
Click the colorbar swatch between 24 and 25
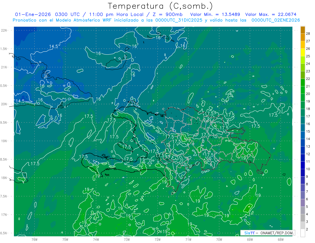click(303, 60)
